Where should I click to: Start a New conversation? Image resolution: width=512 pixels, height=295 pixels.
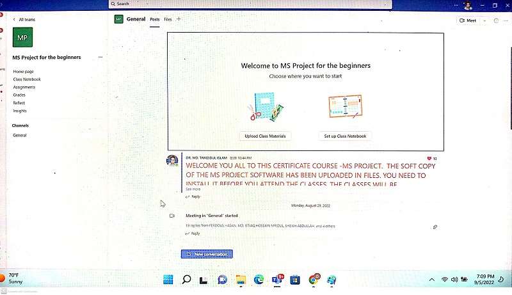(207, 254)
